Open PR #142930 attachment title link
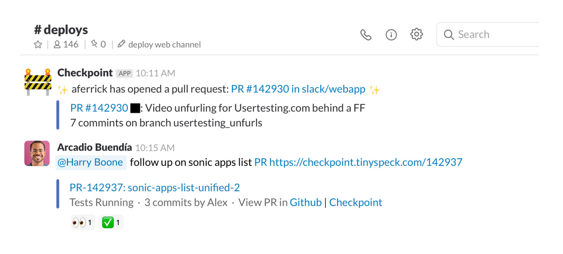Viewport: 563px width, 254px height. pos(99,108)
